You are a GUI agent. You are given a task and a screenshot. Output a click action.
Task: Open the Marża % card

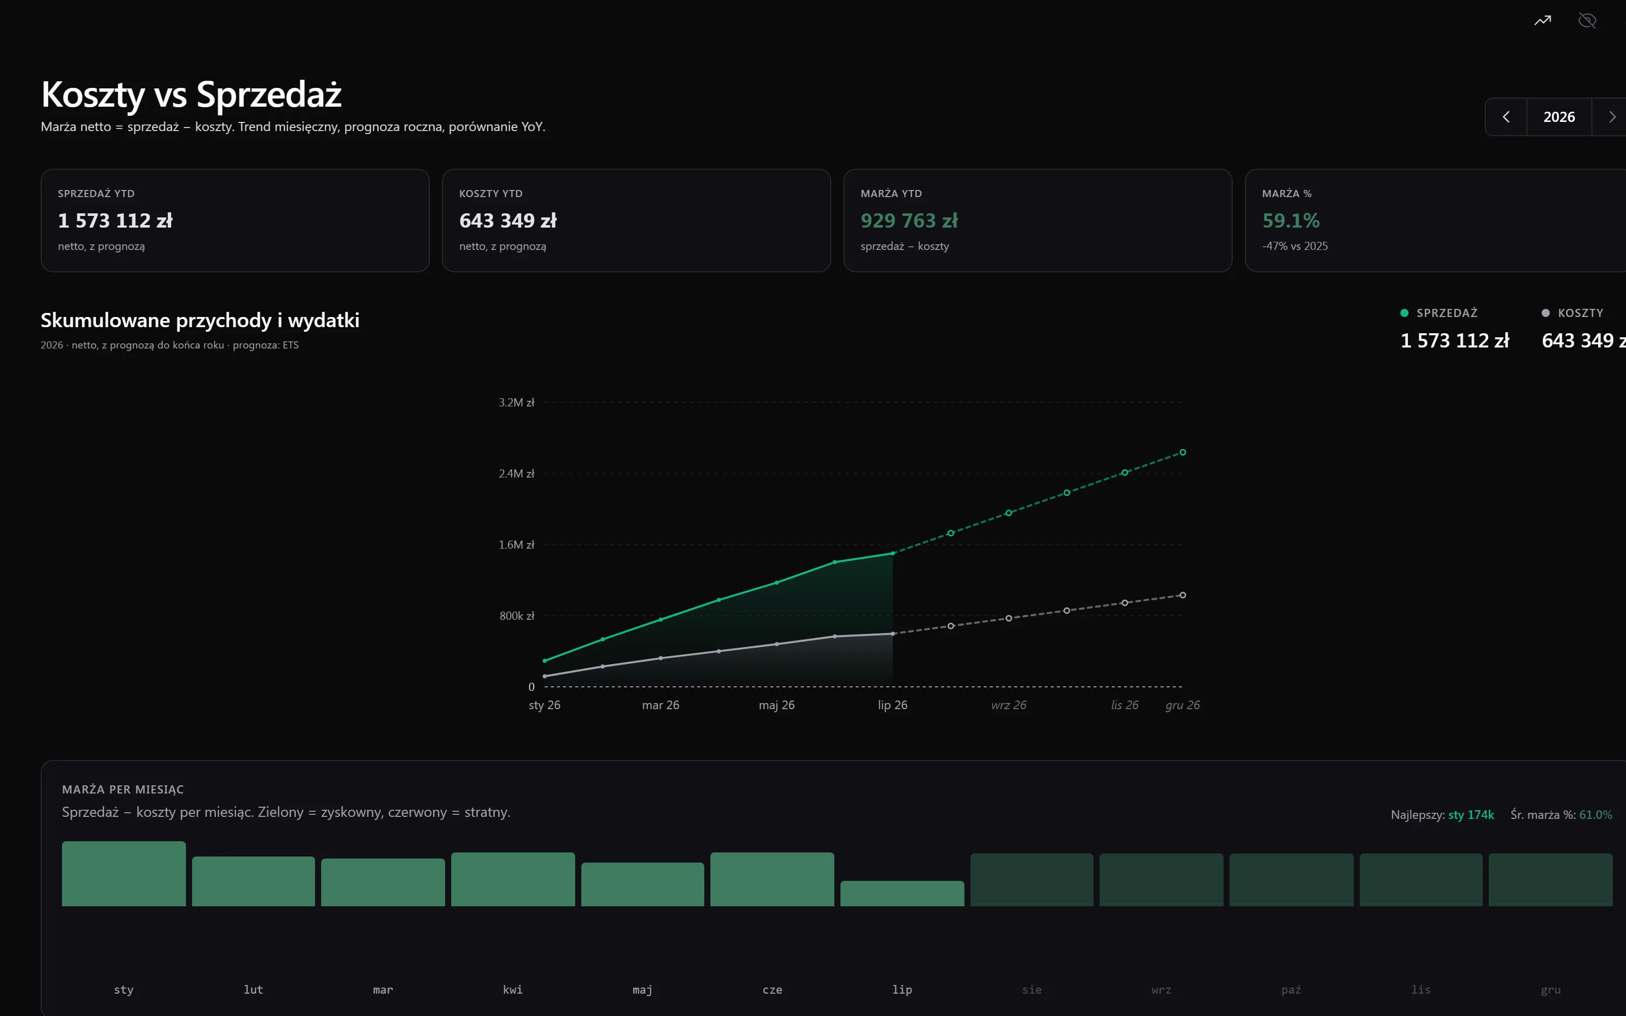pos(1435,220)
